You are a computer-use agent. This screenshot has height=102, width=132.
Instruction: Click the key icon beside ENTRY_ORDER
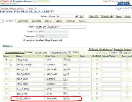(x=11, y=65)
